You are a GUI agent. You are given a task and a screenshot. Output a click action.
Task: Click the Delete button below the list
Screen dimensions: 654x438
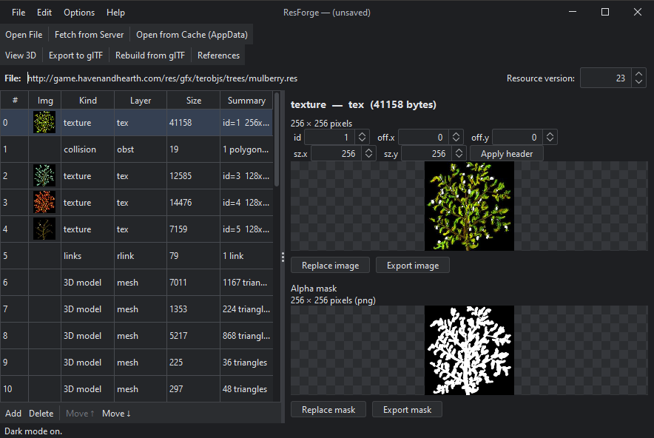(x=41, y=414)
